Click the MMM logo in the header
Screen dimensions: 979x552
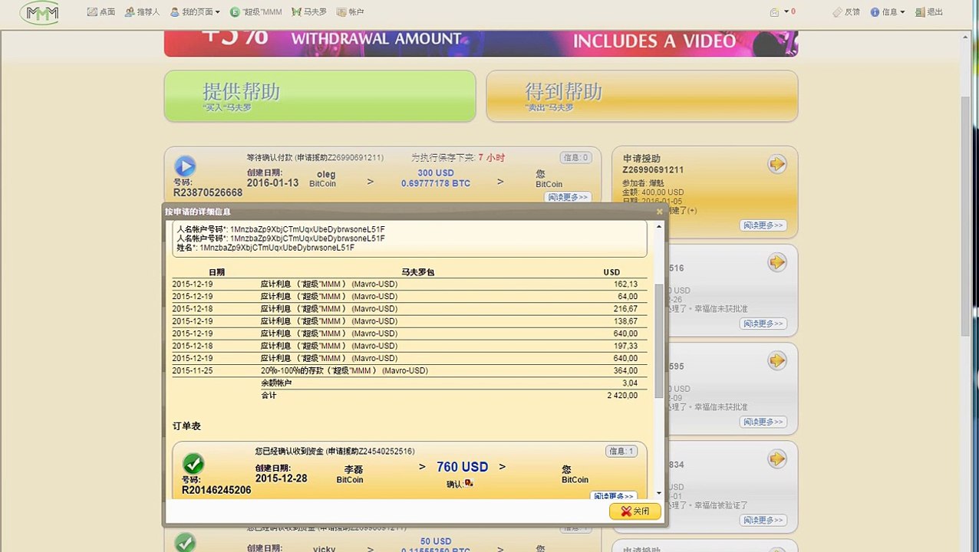point(38,12)
